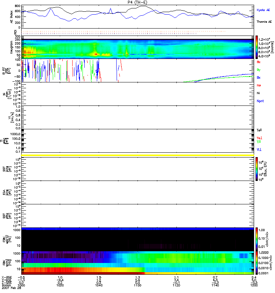Click the horizontal yellow status bar

137,155
